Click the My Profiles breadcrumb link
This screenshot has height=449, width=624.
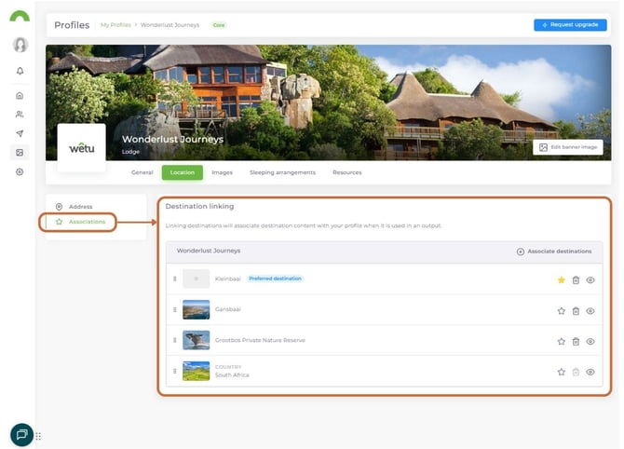click(x=116, y=25)
